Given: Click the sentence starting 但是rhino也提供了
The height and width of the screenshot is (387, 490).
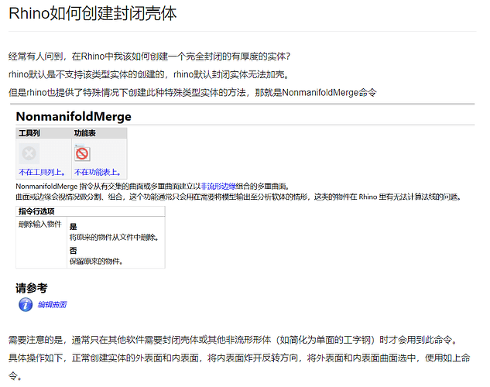Looking at the screenshot, I should click(193, 93).
